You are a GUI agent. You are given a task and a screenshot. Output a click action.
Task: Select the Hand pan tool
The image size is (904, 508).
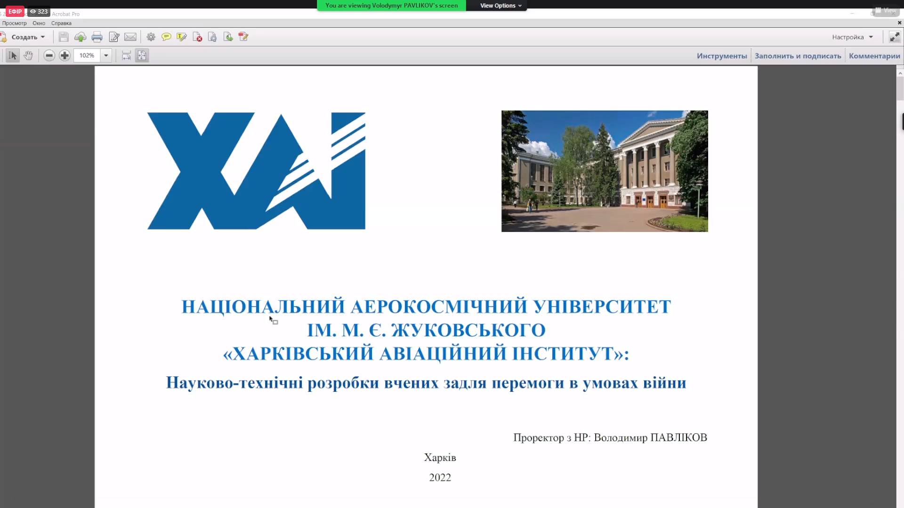point(28,56)
